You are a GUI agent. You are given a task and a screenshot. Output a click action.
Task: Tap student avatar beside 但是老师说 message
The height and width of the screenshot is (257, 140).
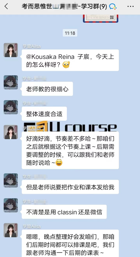tap(11, 181)
